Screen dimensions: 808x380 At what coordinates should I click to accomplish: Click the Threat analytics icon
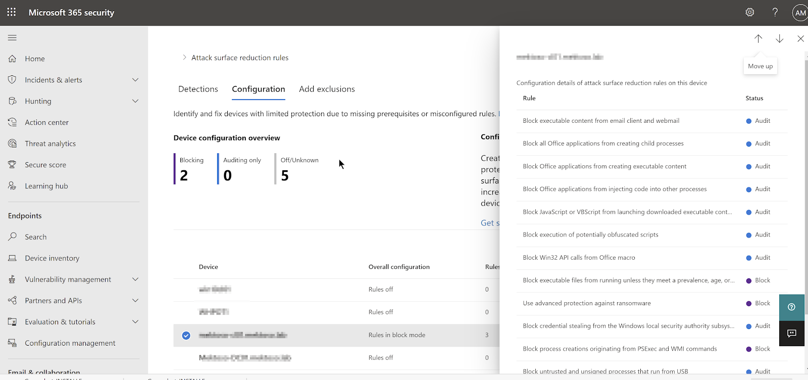coord(13,144)
